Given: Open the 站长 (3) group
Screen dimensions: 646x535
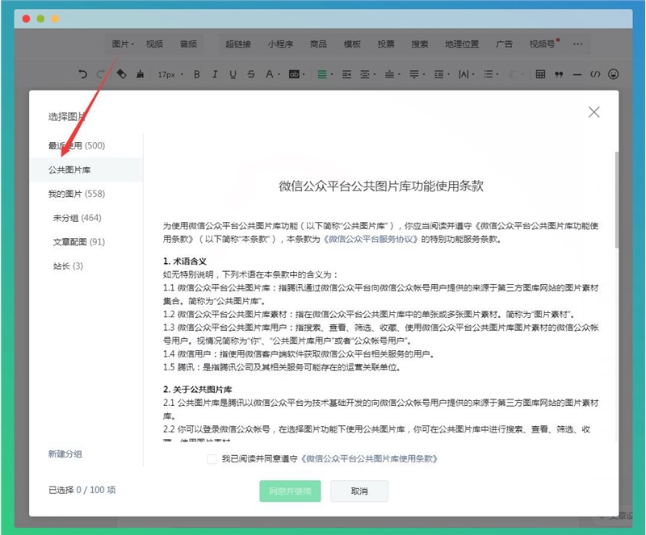Looking at the screenshot, I should click(x=68, y=266).
